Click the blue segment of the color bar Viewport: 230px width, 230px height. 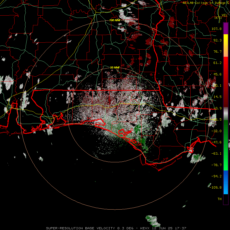226,182
